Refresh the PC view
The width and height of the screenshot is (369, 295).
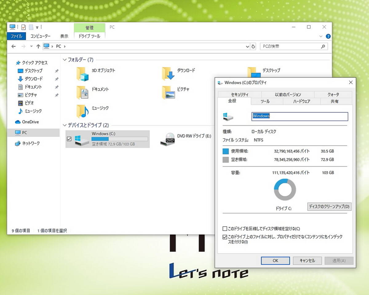[x=253, y=46]
